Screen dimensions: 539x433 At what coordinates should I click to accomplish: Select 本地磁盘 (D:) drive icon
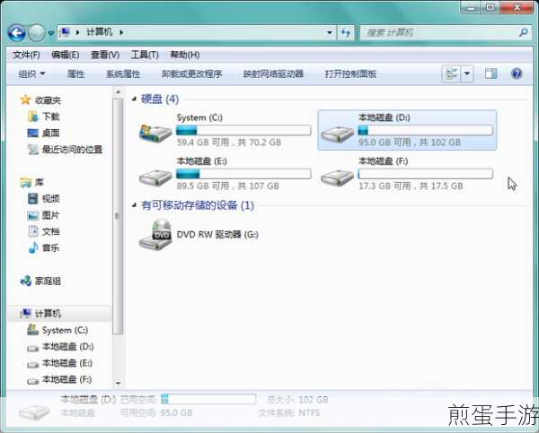point(337,133)
